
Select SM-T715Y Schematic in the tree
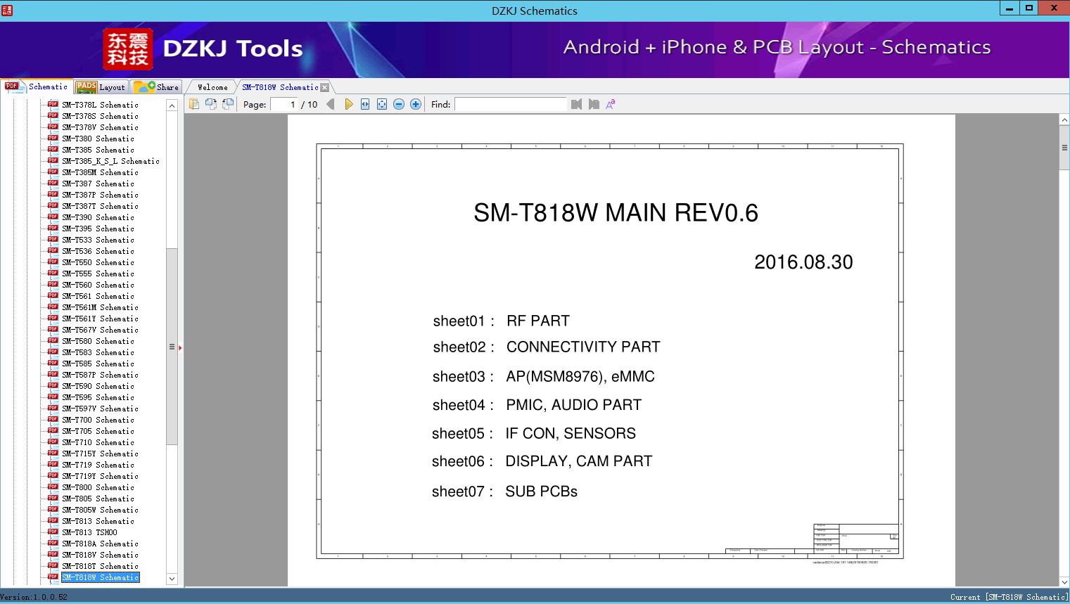click(100, 454)
